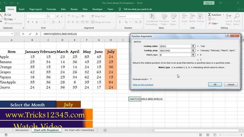This screenshot has width=244, height=137.
Task: Collapse dialog via Lookup_value range selector
Action: 193,46
